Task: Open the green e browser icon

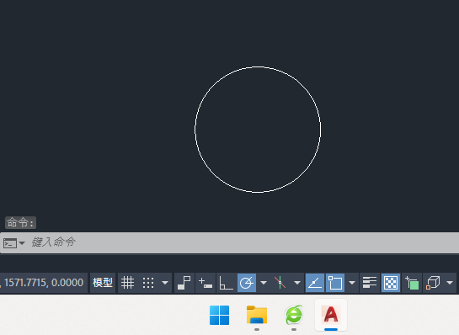Action: point(294,315)
